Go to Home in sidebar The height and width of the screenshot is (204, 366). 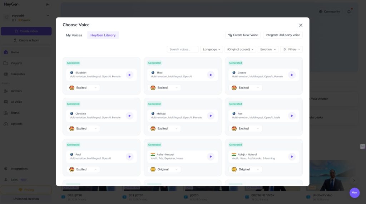pyautogui.click(x=26, y=52)
